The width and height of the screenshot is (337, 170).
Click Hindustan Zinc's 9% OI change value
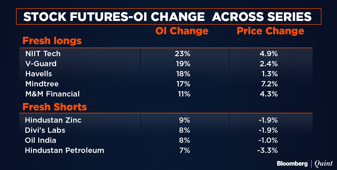pyautogui.click(x=184, y=120)
